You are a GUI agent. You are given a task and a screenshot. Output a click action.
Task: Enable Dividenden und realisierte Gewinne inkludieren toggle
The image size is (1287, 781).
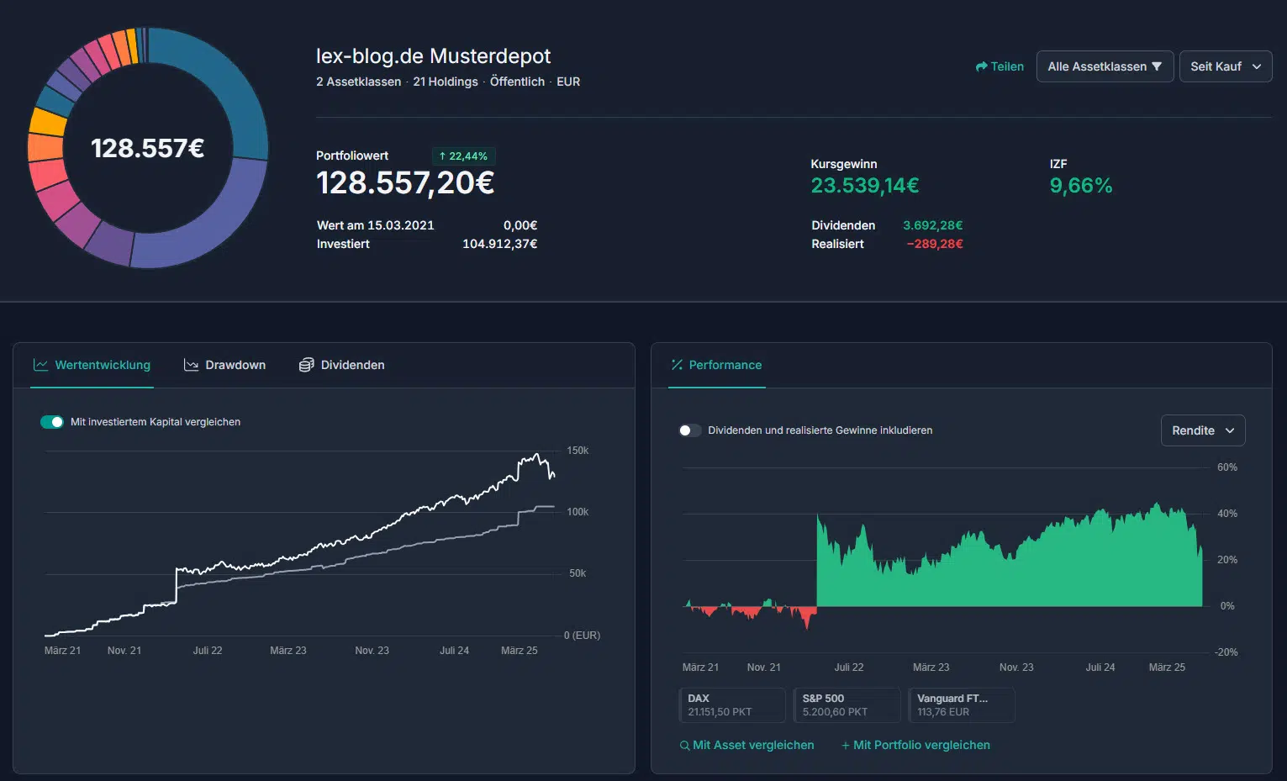tap(690, 430)
